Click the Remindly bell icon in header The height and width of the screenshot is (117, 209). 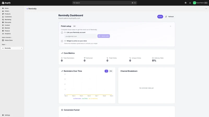(27, 9)
